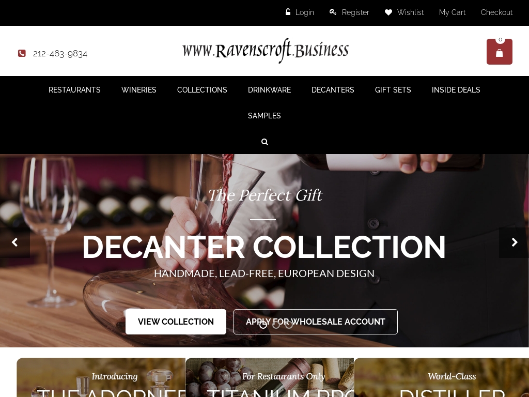Open the Restaurants menu item
Image resolution: width=529 pixels, height=397 pixels.
[74, 90]
